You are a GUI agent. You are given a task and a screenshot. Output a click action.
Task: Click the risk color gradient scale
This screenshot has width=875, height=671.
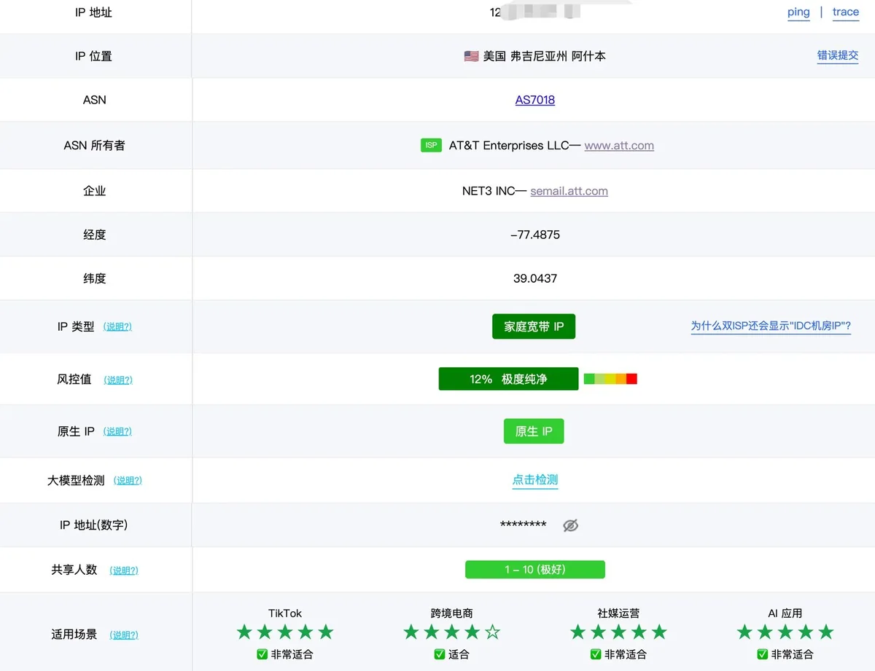[610, 379]
